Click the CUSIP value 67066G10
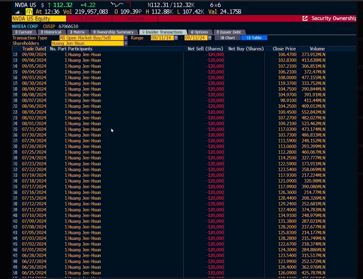Image resolution: width=363 pixels, height=279 pixels. (68, 26)
